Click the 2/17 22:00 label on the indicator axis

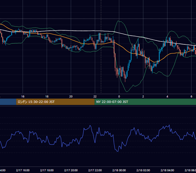[95, 170]
